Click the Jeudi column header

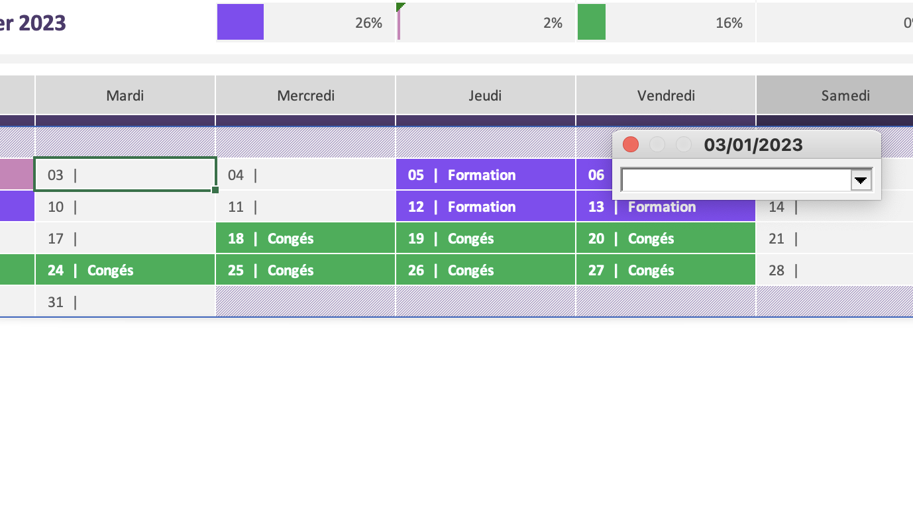pos(486,95)
